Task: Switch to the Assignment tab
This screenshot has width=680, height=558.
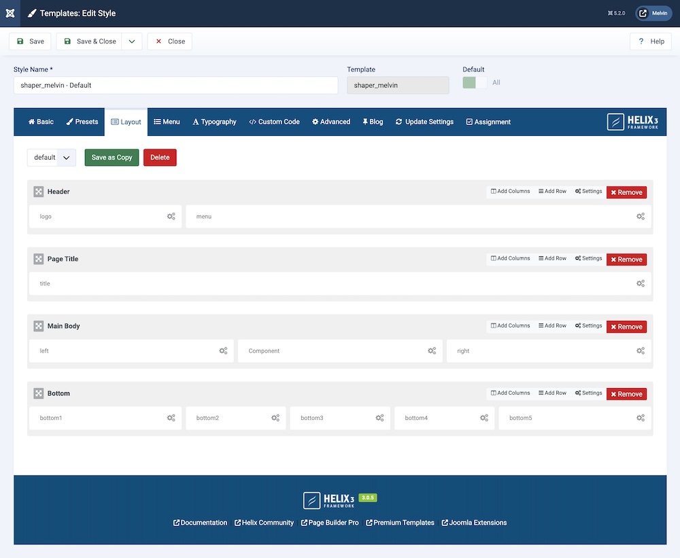Action: click(488, 122)
